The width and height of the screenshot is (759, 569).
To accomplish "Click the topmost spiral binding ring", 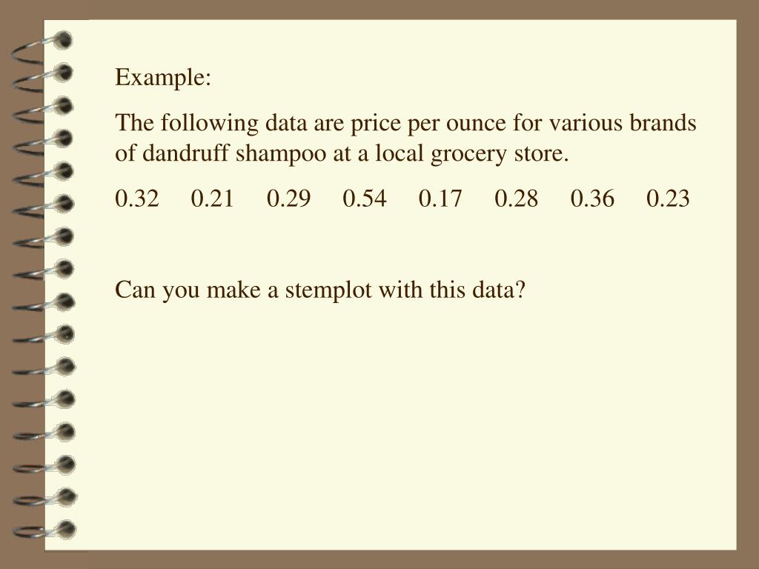I will tap(42, 48).
